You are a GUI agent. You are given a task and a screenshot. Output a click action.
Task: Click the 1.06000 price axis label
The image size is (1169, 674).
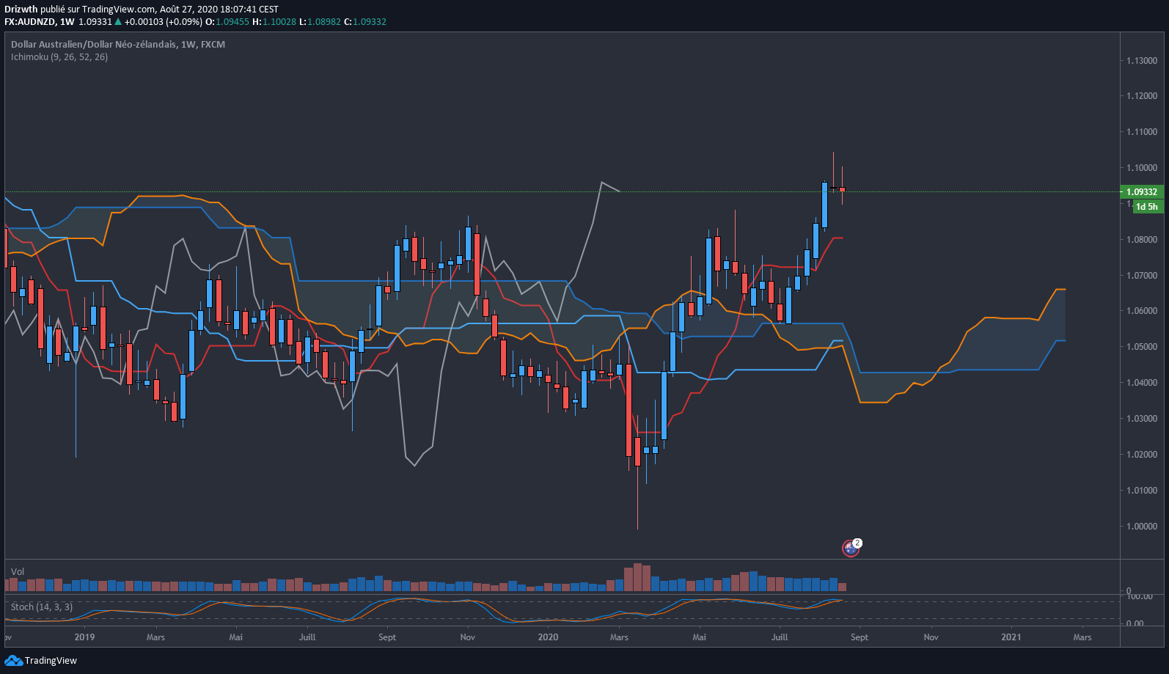pos(1142,311)
